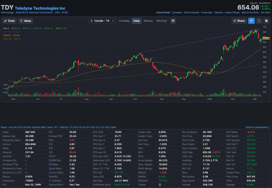Open peer ticker NOC
Viewport: 272px width, 188px height.
point(29,127)
